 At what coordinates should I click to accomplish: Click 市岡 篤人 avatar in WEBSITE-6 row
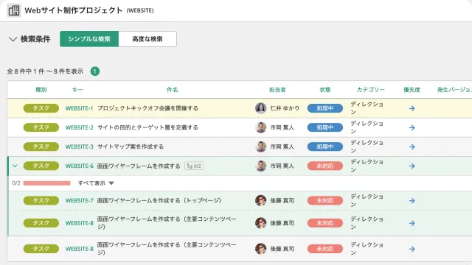point(260,166)
